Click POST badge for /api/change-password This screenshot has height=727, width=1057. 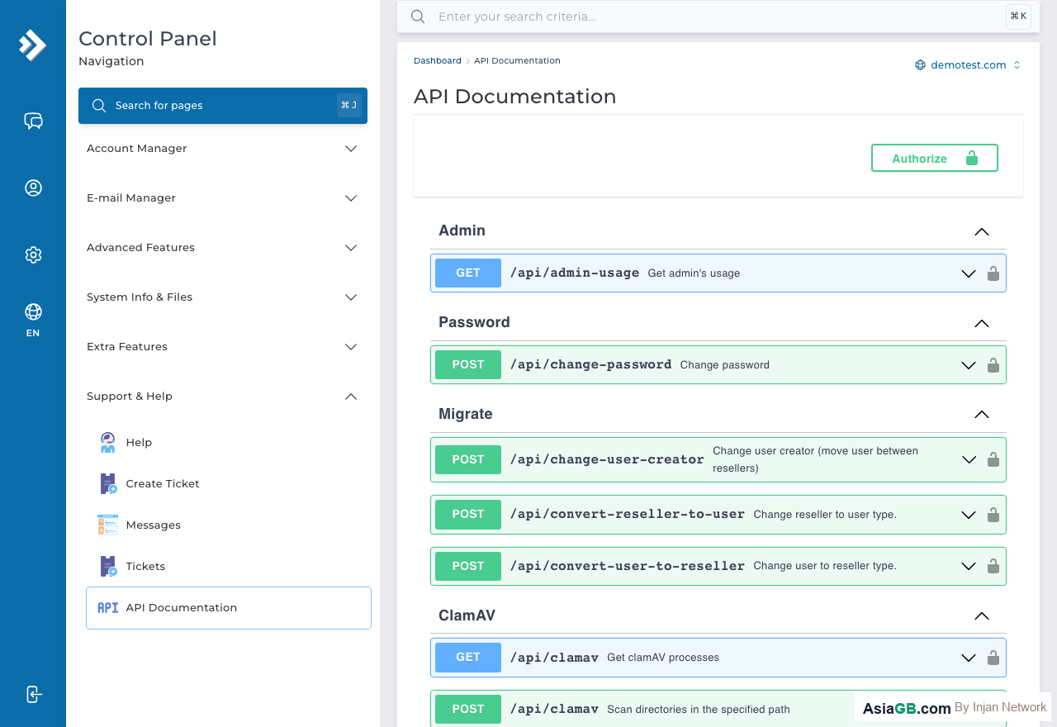pos(468,365)
